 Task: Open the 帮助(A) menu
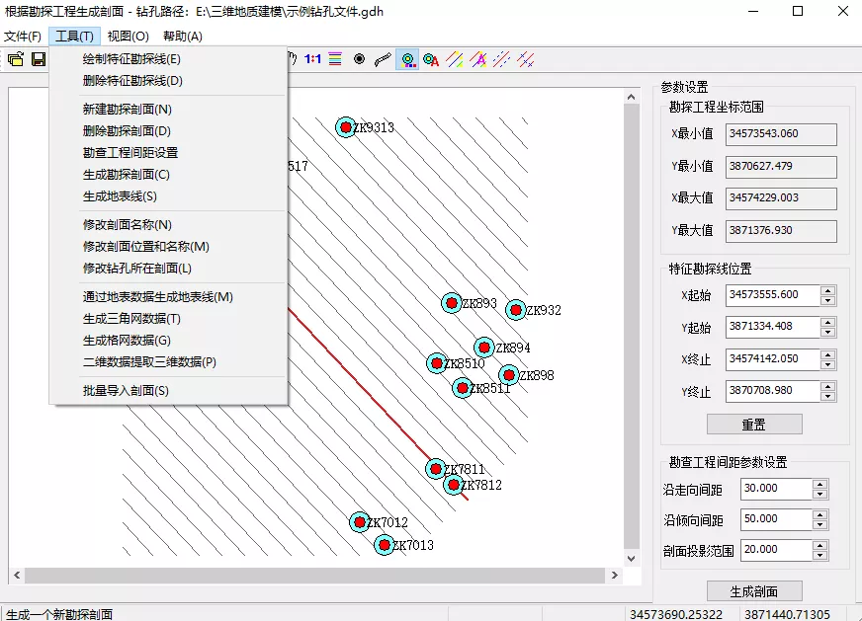[183, 37]
